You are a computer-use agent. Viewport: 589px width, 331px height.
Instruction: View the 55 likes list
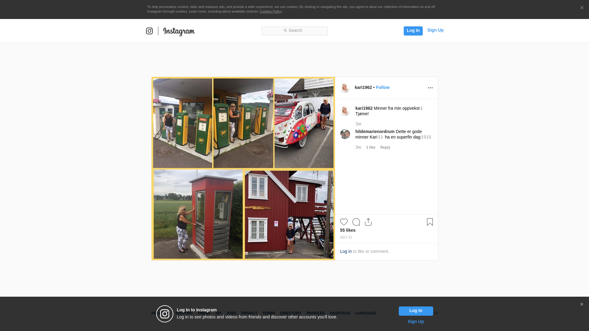(348, 230)
